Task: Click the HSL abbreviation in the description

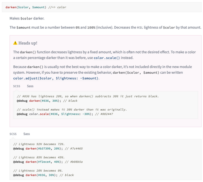Action: [x=140, y=27]
